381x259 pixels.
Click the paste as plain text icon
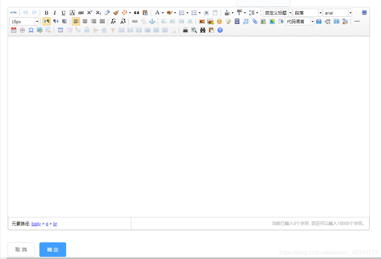coord(145,13)
